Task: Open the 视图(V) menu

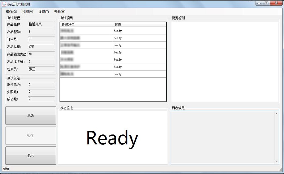Action: point(28,12)
